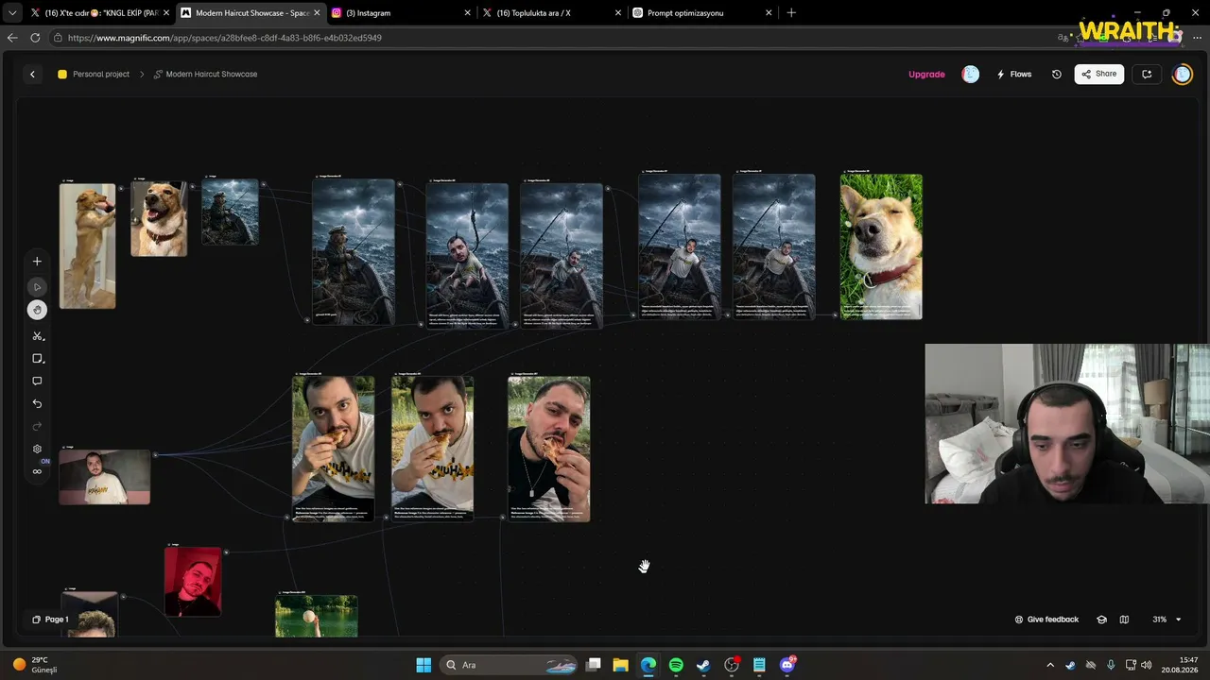Select the smiling dog close-up image node
This screenshot has height=680, width=1210.
point(159,219)
